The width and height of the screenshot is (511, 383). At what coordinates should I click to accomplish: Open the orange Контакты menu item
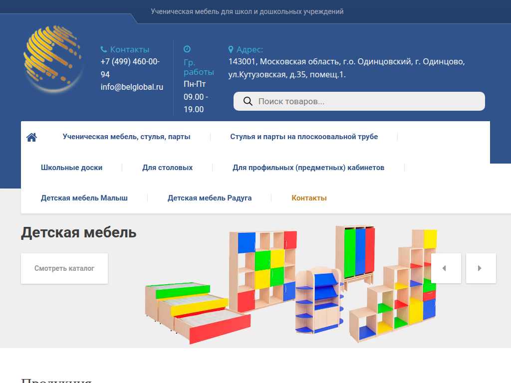(x=309, y=198)
